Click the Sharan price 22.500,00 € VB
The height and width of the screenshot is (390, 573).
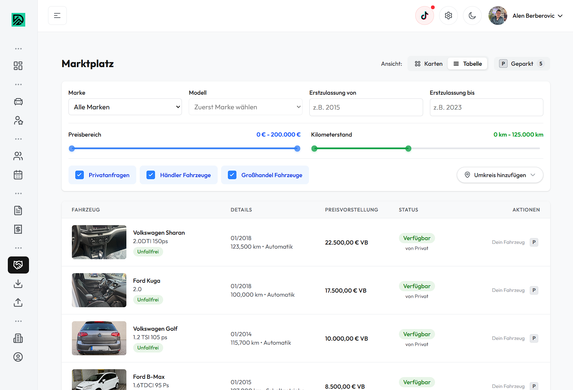tap(346, 243)
